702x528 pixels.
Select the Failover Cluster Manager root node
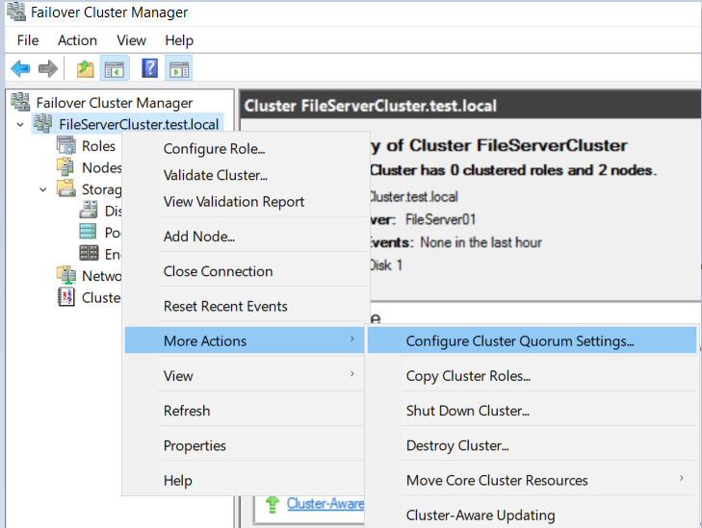(114, 103)
